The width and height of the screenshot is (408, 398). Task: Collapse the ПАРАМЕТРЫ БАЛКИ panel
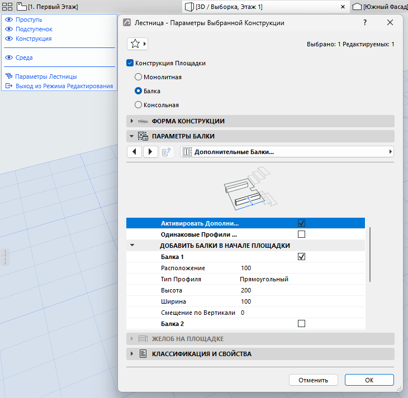coord(132,136)
